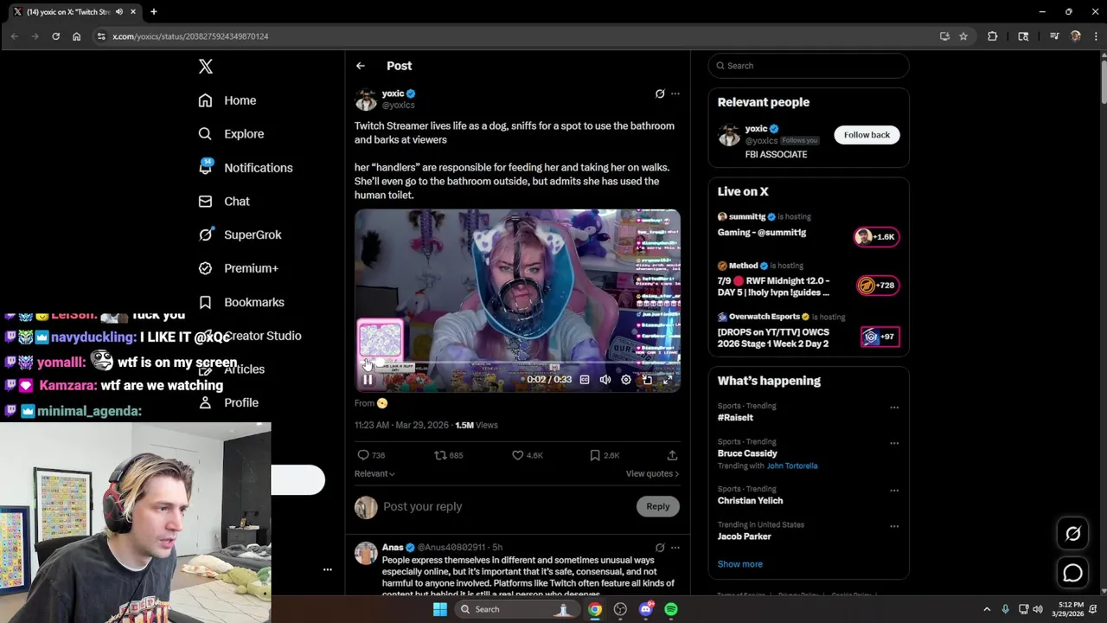Pause the video
1107x623 pixels.
click(x=368, y=380)
